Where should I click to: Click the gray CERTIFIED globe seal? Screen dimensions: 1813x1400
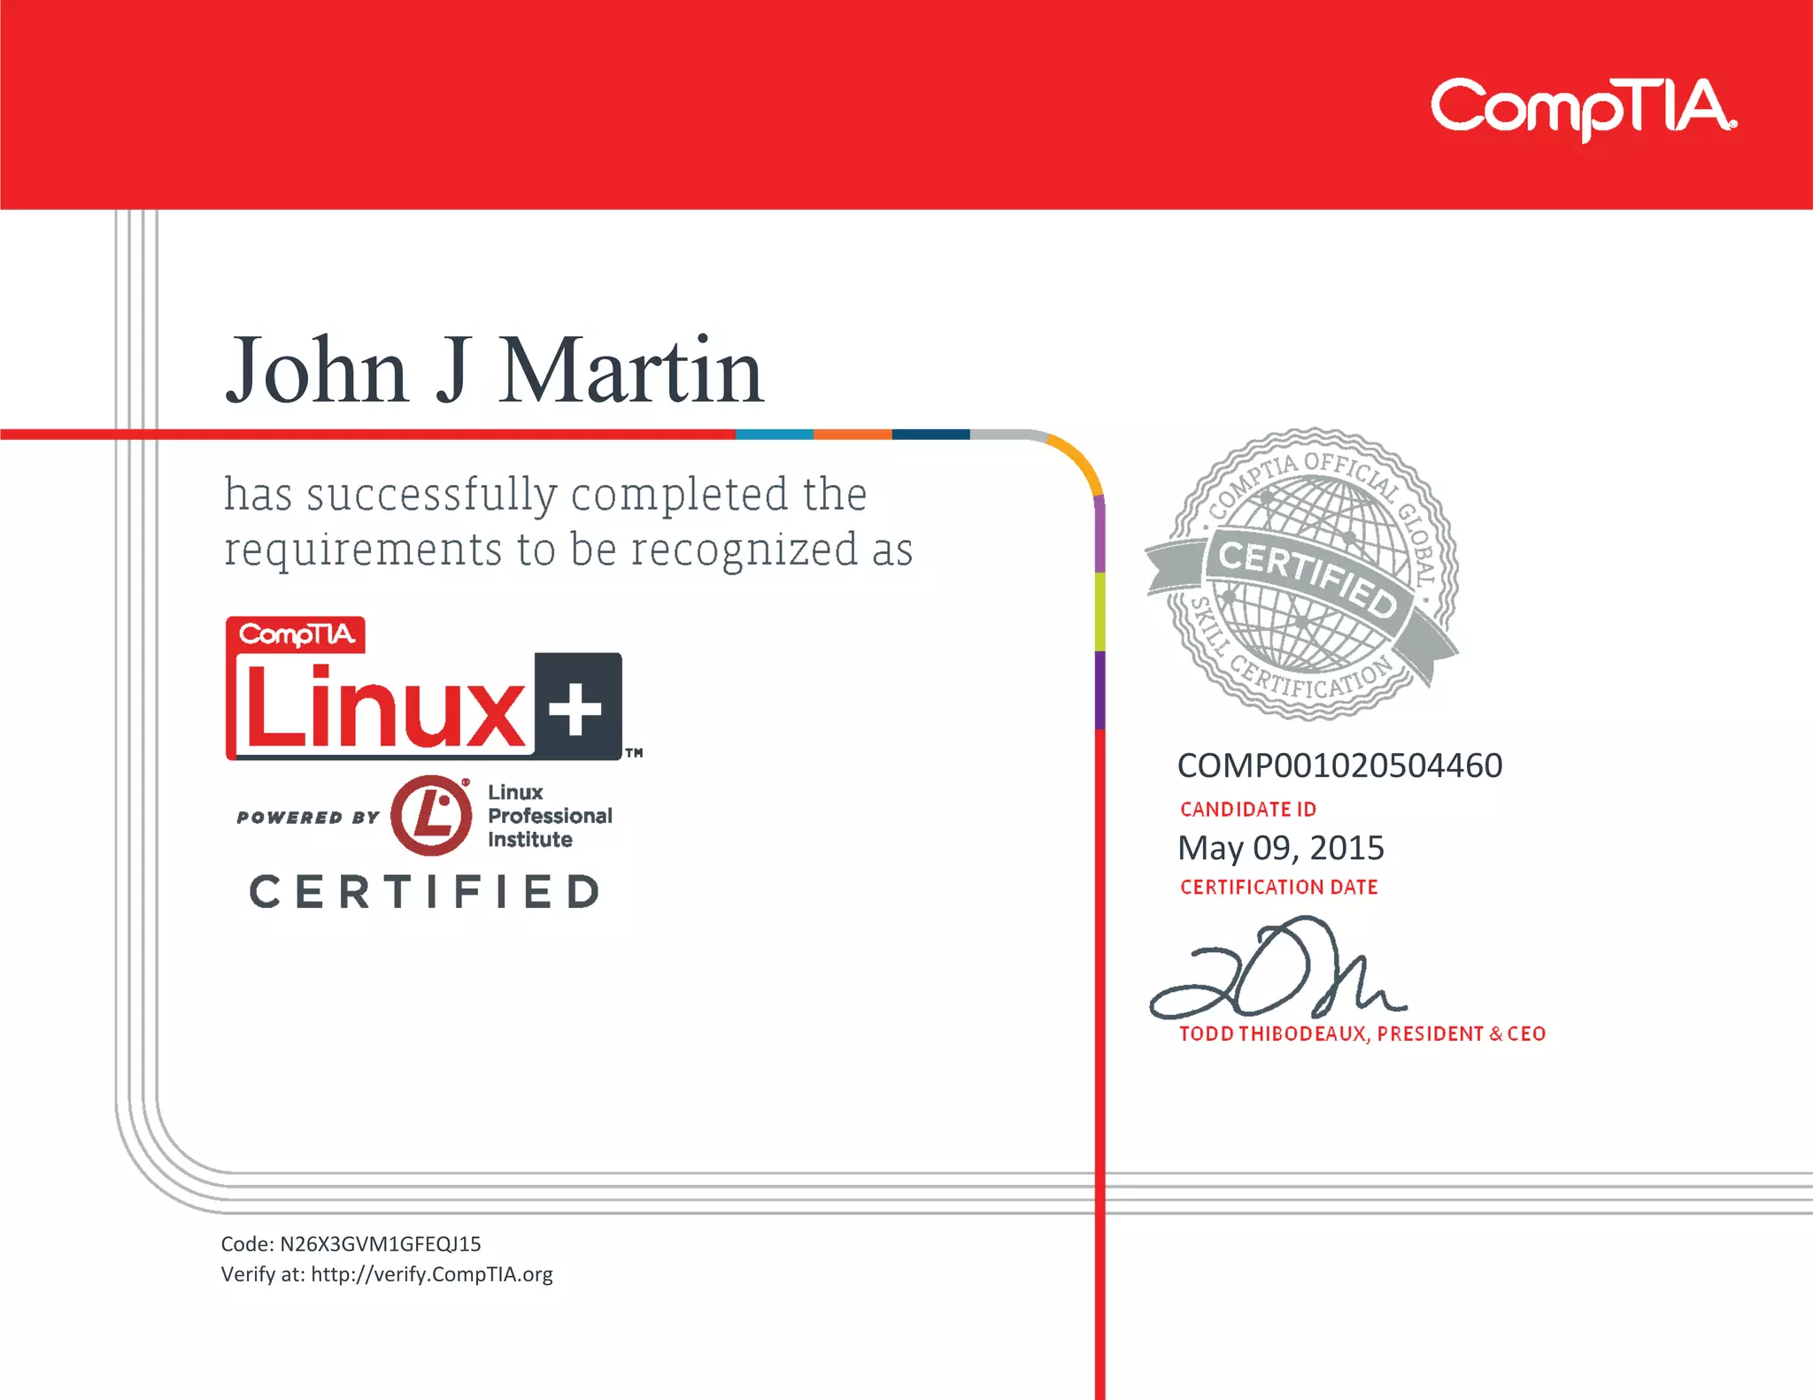click(x=1303, y=574)
